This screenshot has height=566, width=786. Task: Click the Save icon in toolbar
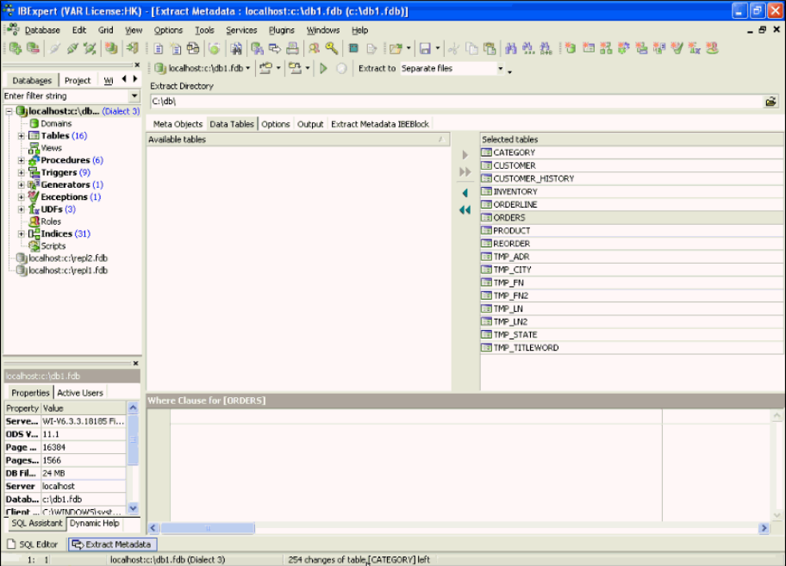click(x=424, y=49)
